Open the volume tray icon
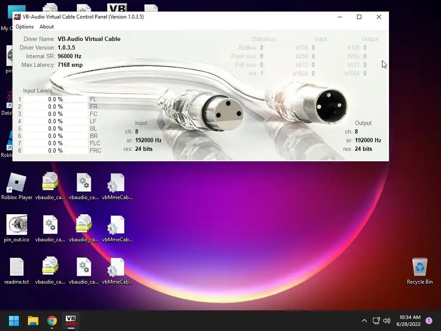 click(x=387, y=321)
